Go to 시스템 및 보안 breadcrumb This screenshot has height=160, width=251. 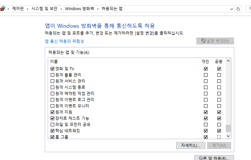click(x=44, y=8)
